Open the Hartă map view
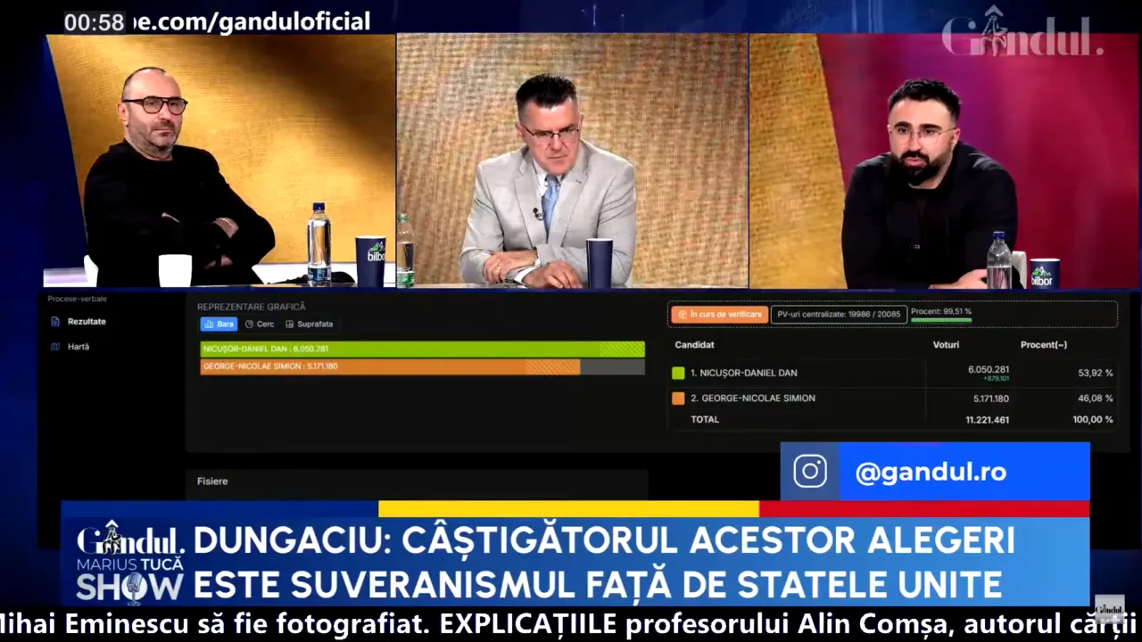 pyautogui.click(x=79, y=347)
